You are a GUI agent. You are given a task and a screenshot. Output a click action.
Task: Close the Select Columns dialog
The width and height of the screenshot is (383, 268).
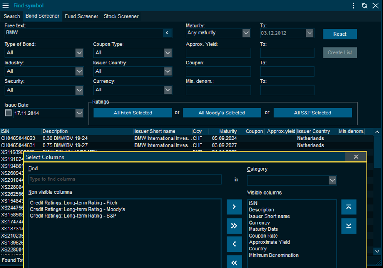click(x=356, y=157)
